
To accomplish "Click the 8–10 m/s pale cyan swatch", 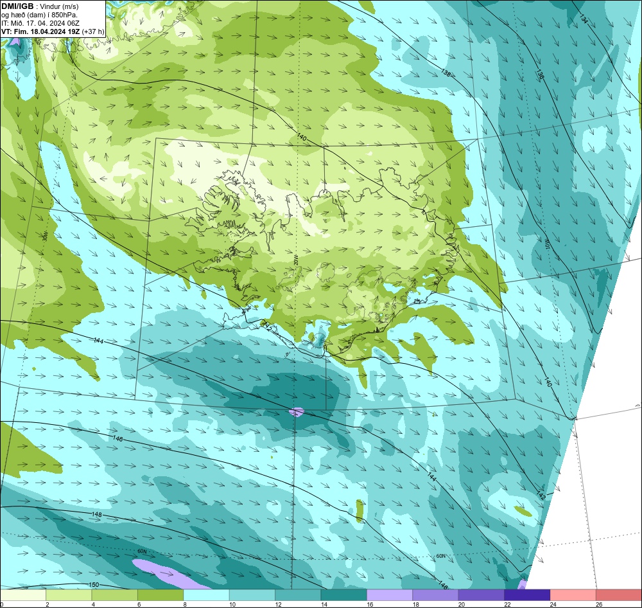I will [x=206, y=595].
